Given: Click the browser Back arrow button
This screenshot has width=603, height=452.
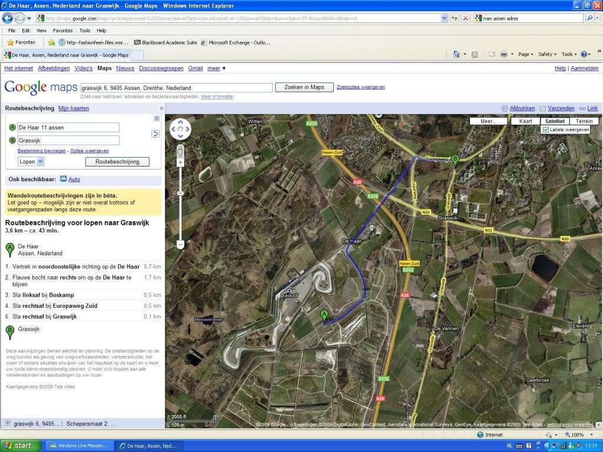Looking at the screenshot, I should pyautogui.click(x=8, y=18).
